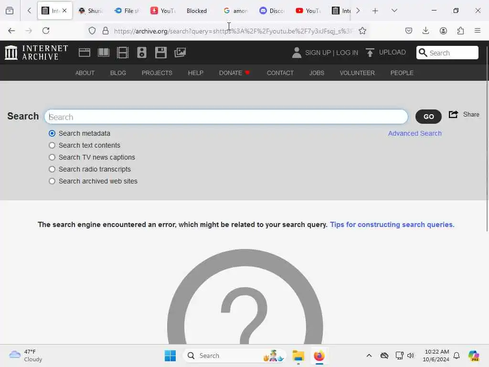Open the PROJECTS menu item
489x367 pixels.
157,73
